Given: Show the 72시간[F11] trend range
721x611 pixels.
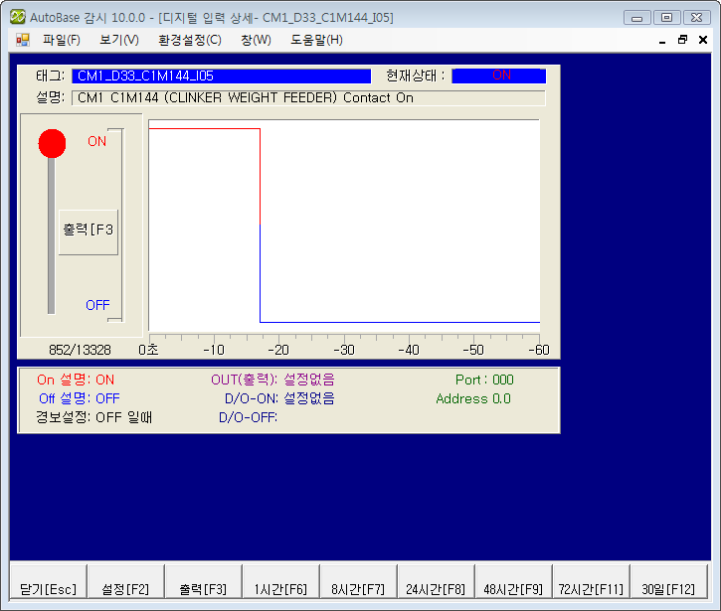Looking at the screenshot, I should tap(591, 582).
